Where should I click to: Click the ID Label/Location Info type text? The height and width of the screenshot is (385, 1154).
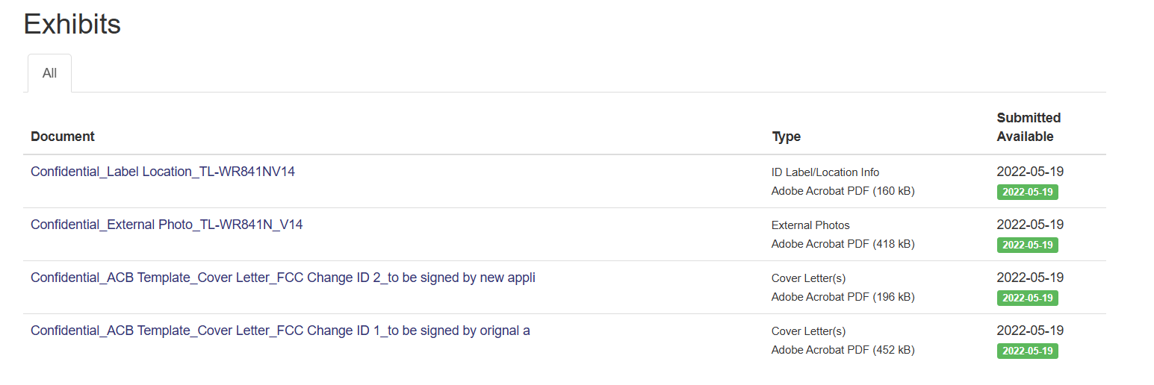click(x=825, y=172)
